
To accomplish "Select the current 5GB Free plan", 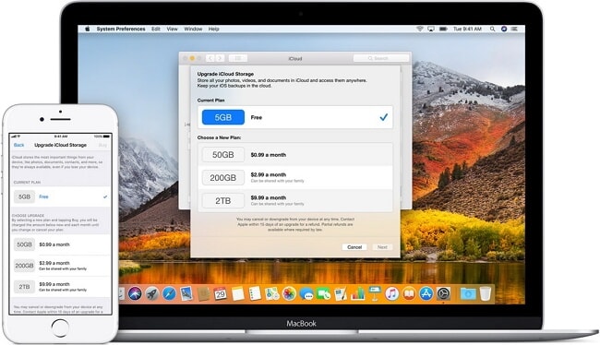I will click(295, 117).
